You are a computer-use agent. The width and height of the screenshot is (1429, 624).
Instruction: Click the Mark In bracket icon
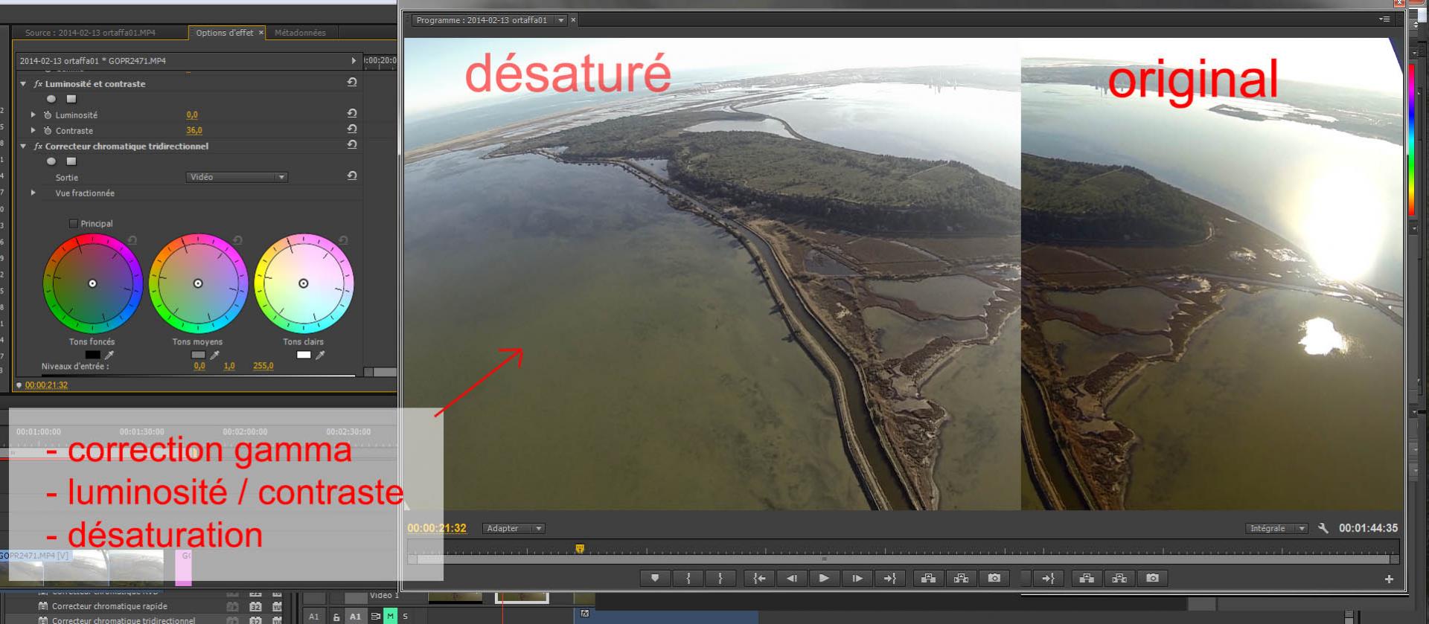[x=688, y=578]
